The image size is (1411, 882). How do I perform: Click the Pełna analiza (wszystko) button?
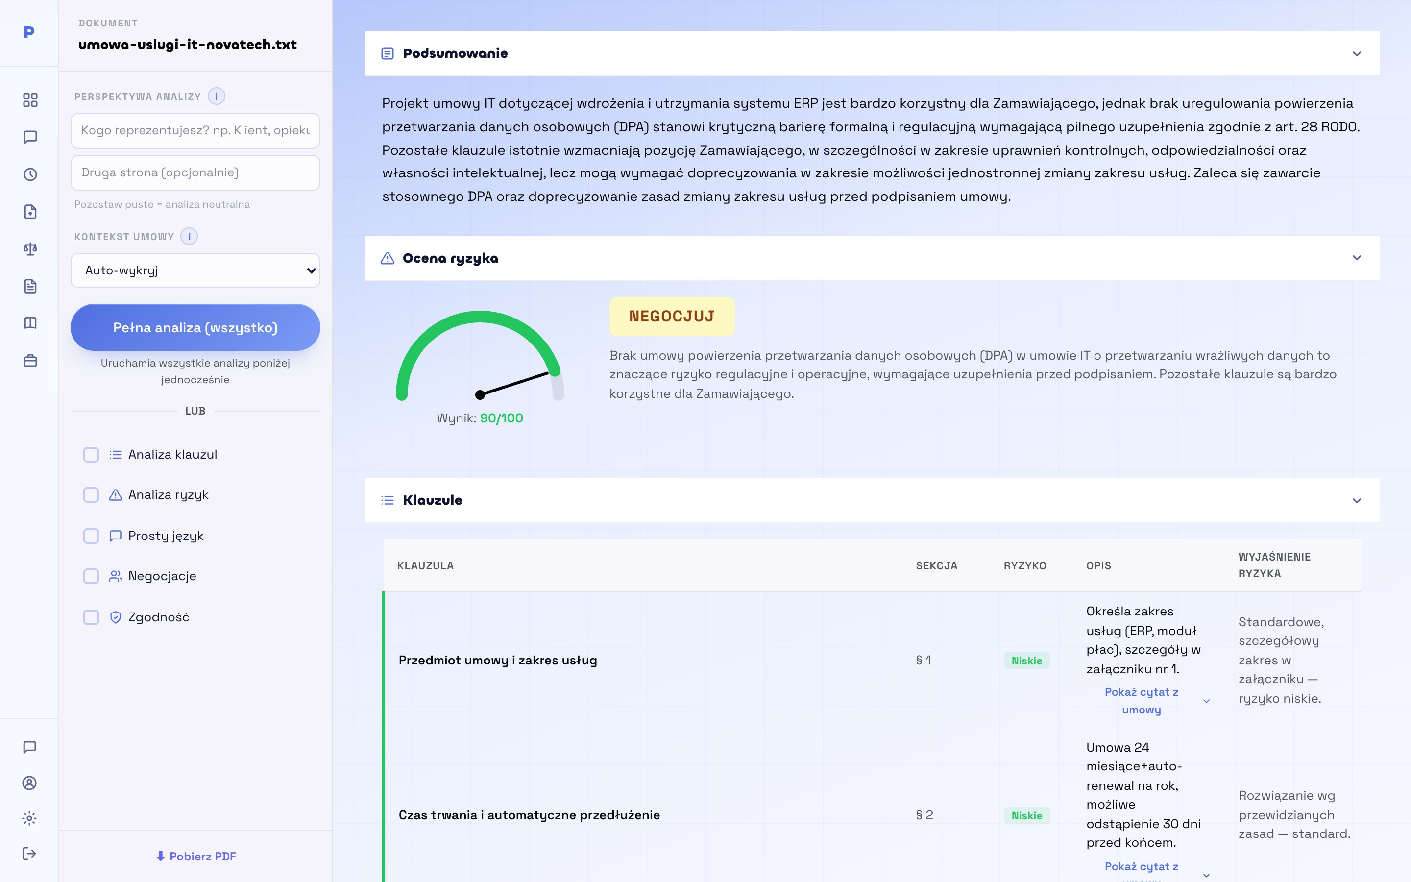(195, 327)
